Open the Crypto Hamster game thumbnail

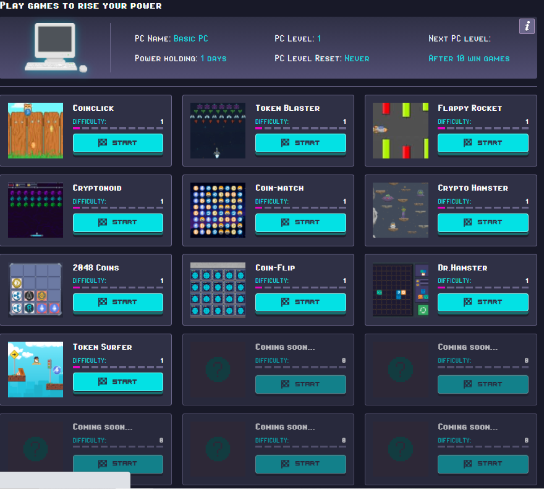[401, 210]
